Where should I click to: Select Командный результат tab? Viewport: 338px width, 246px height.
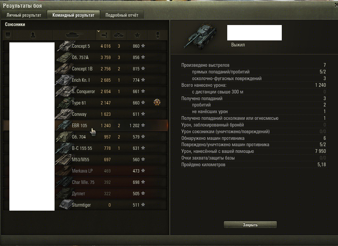(73, 15)
